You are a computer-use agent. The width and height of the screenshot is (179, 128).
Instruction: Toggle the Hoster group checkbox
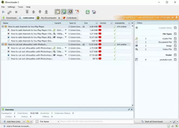pyautogui.click(x=175, y=55)
